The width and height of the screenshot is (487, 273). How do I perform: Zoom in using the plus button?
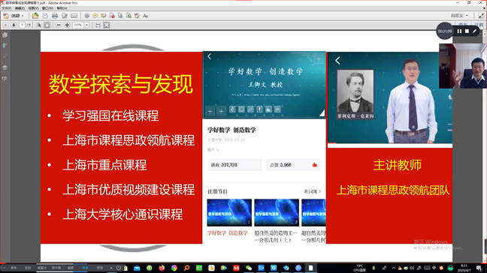click(67, 25)
